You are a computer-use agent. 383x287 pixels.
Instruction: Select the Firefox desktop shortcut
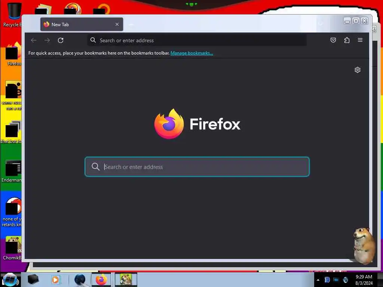point(14,54)
